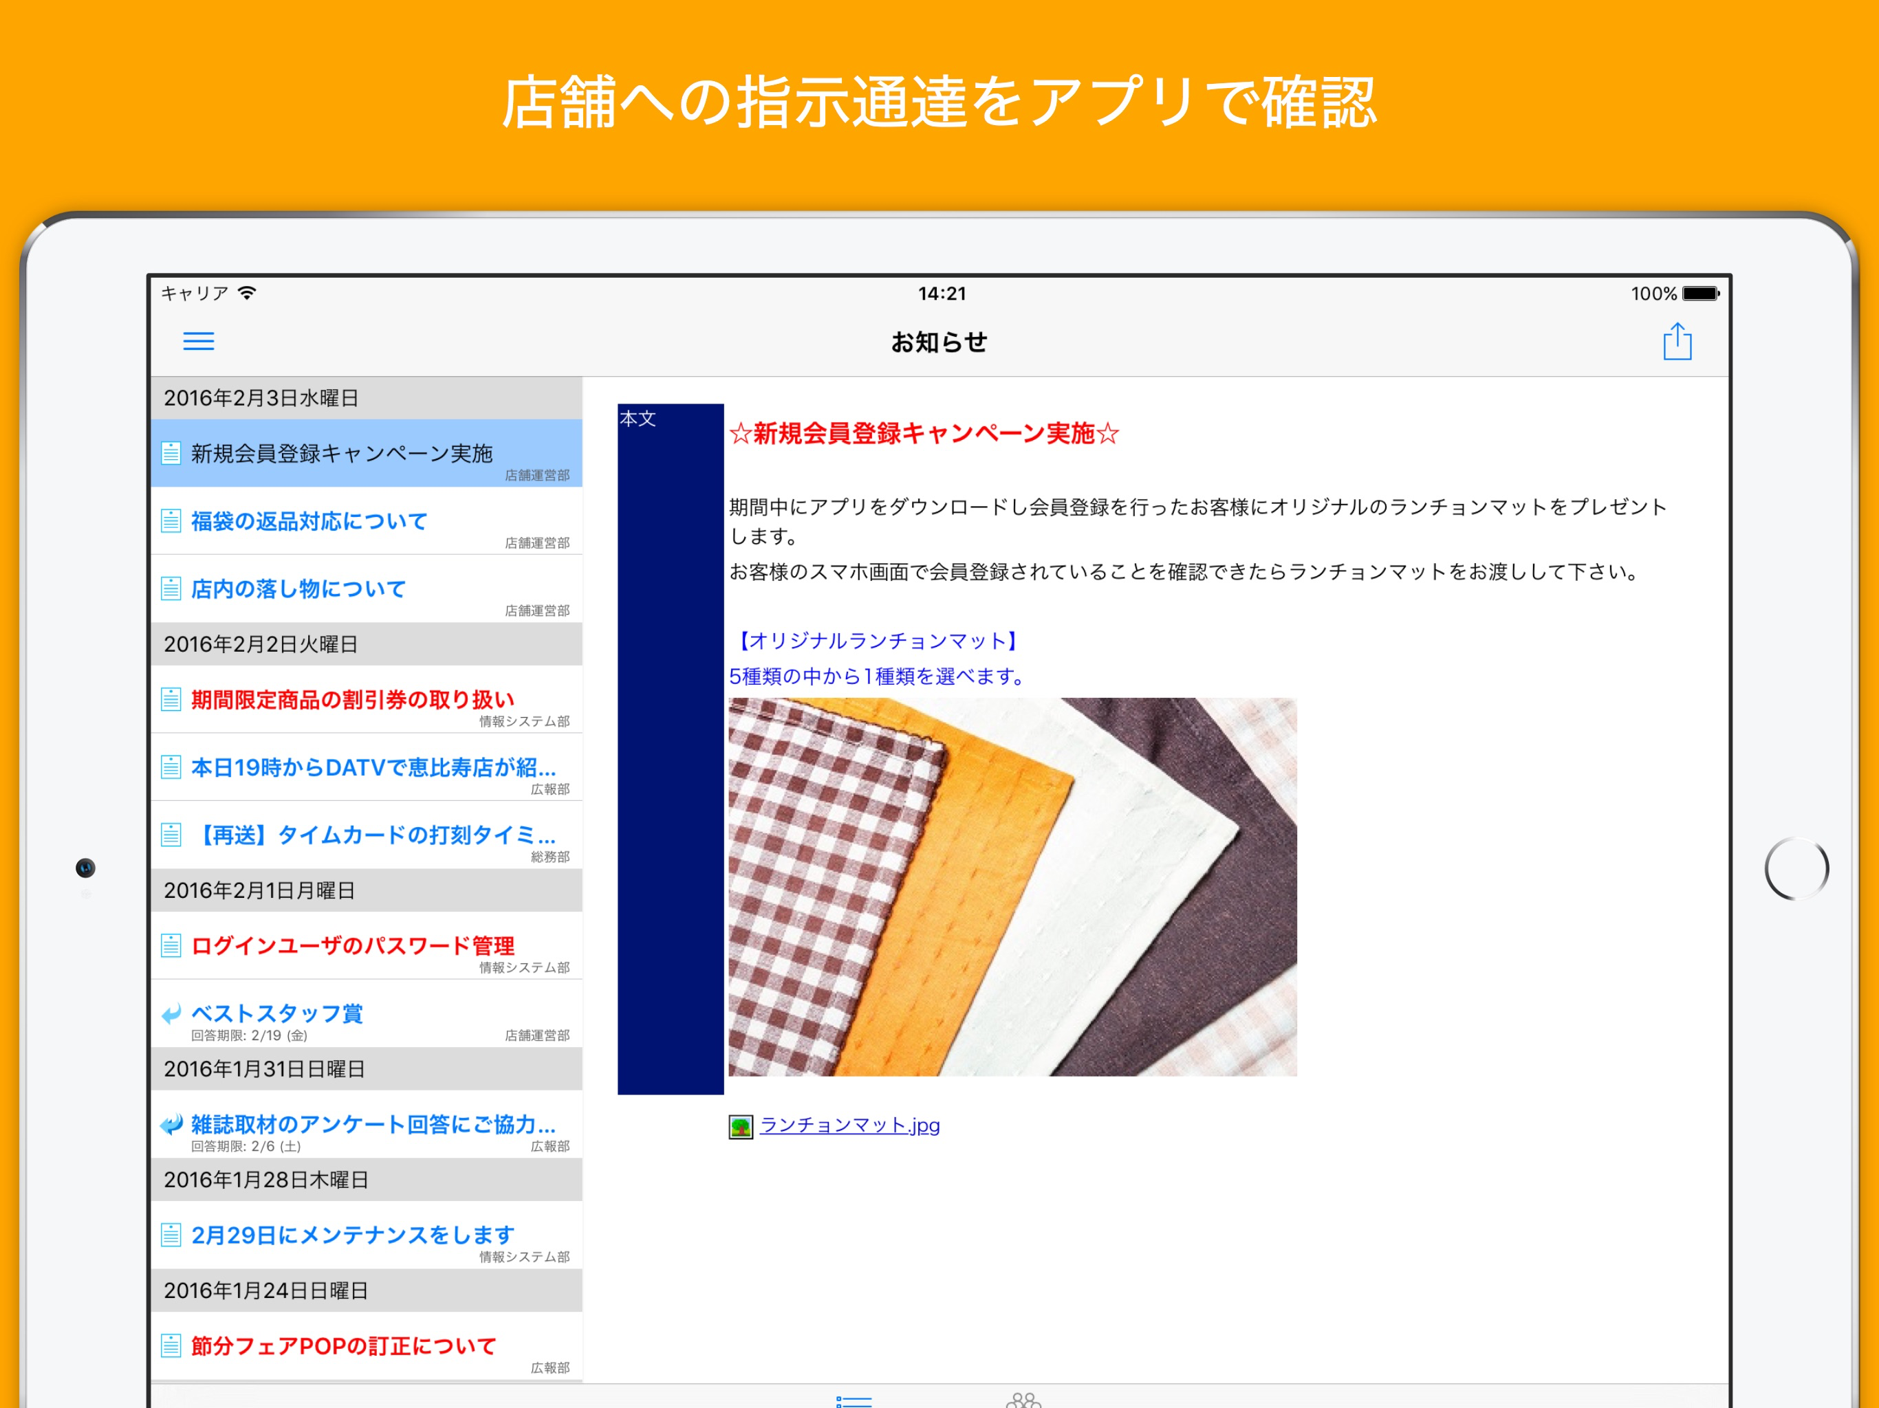
Task: Click document icon beside 【再送】タイムカード notice
Action: pos(171,835)
